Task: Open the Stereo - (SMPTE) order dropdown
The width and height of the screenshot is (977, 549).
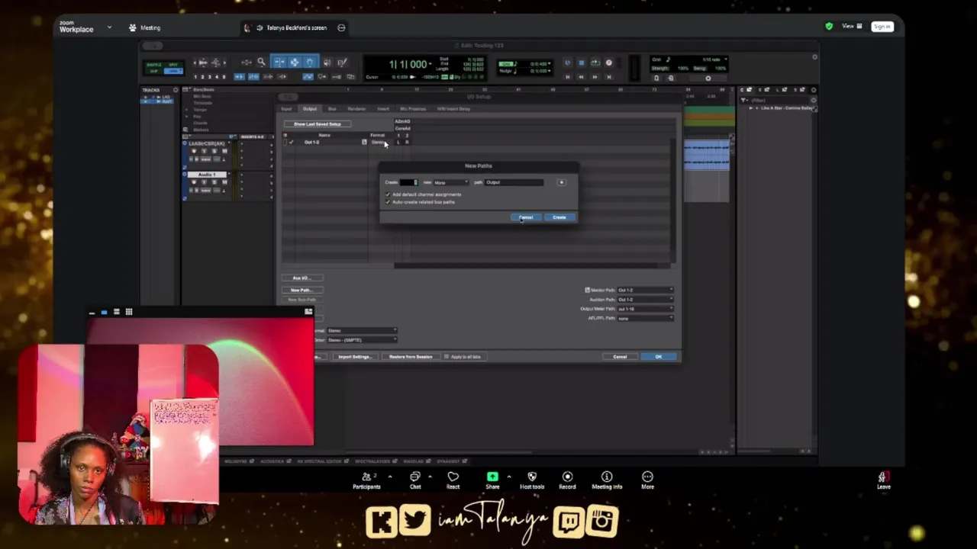Action: tap(362, 340)
